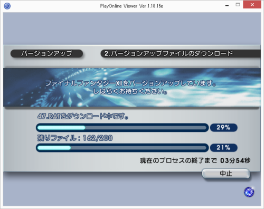Maximize the PlayOnline Viewer window

pos(238,5)
